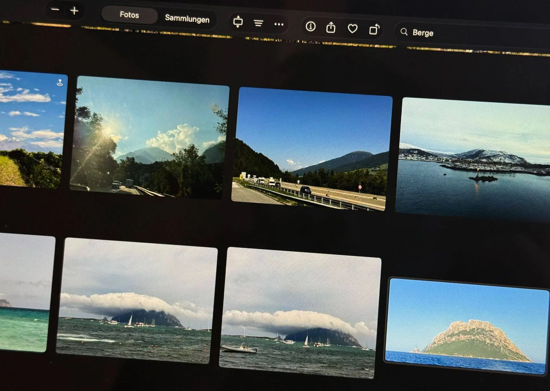Open the filter options icon
Screen dimensions: 550x391
pos(258,23)
